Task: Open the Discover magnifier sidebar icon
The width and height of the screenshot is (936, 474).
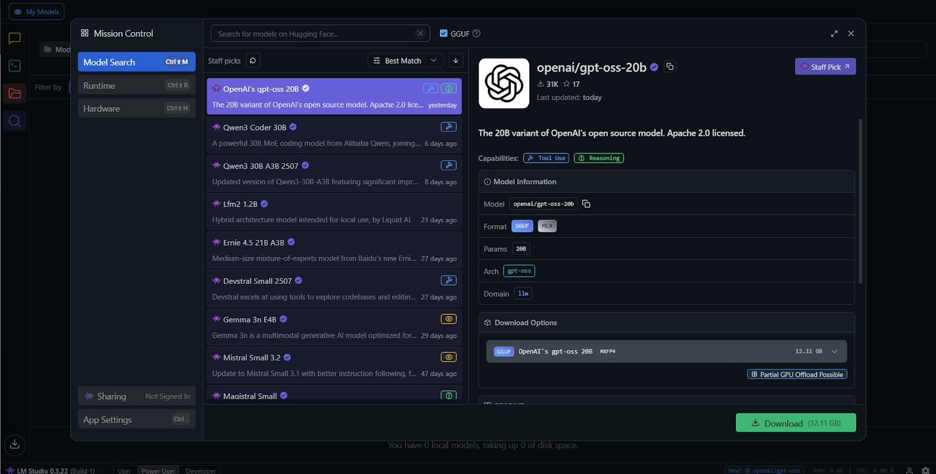Action: [15, 121]
